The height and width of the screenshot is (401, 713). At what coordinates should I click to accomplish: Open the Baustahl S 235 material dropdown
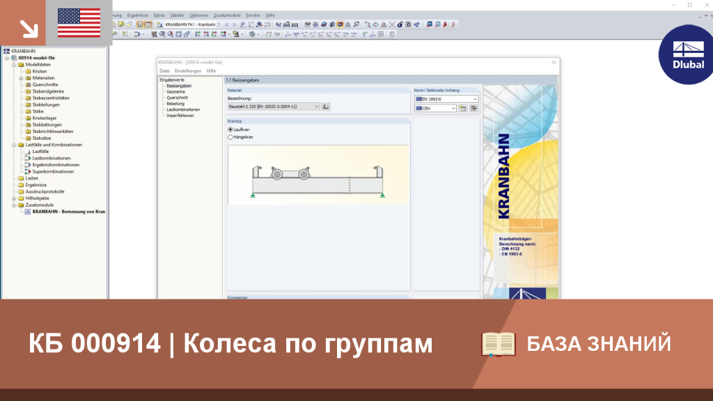pyautogui.click(x=273, y=107)
